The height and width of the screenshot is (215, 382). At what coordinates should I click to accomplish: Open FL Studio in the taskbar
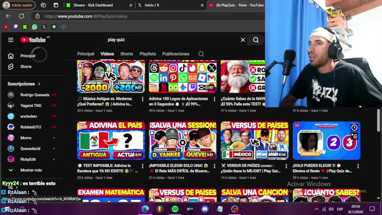click(x=160, y=209)
